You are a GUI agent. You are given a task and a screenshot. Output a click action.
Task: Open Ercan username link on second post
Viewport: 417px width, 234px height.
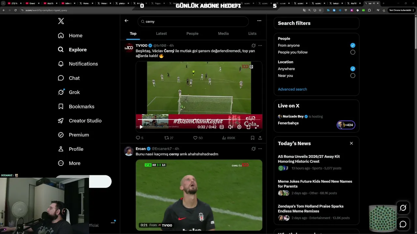pyautogui.click(x=141, y=149)
